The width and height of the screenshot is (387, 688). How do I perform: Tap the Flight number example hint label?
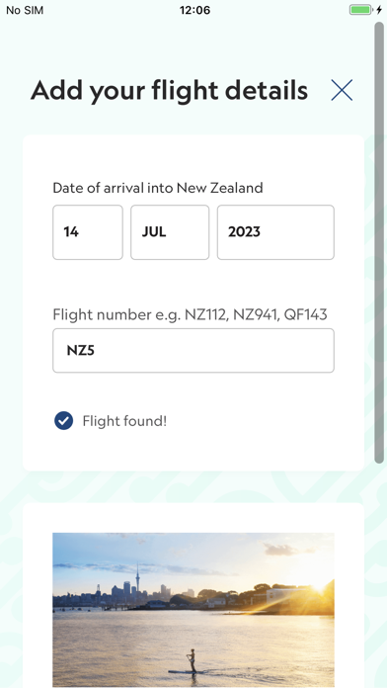pos(190,314)
